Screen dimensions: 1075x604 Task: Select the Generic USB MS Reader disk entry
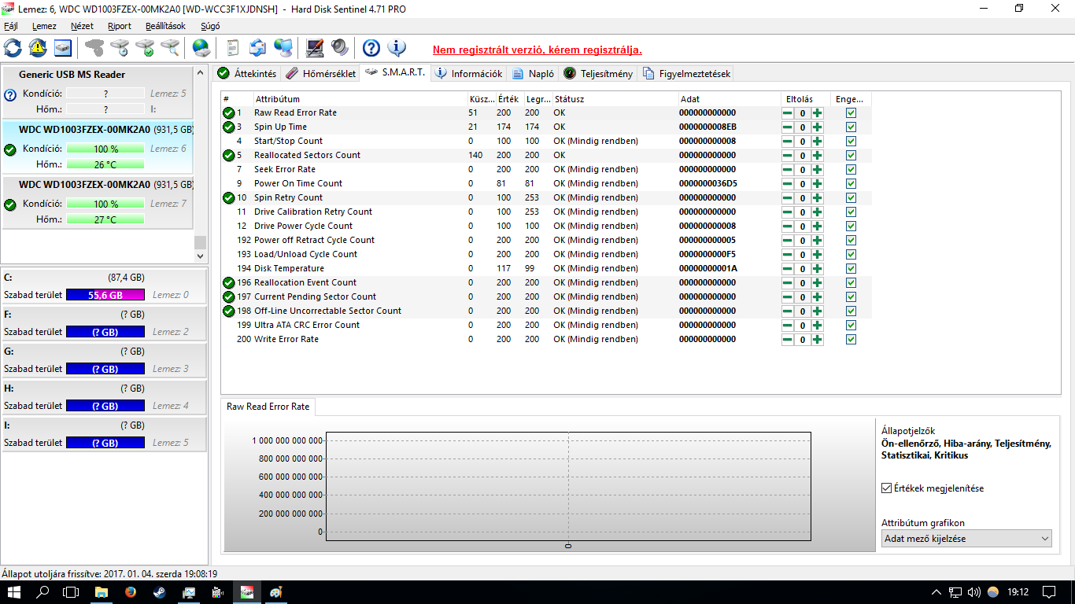pyautogui.click(x=98, y=94)
